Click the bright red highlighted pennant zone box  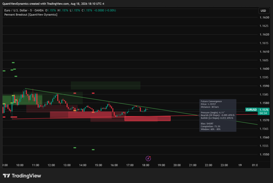(147, 118)
